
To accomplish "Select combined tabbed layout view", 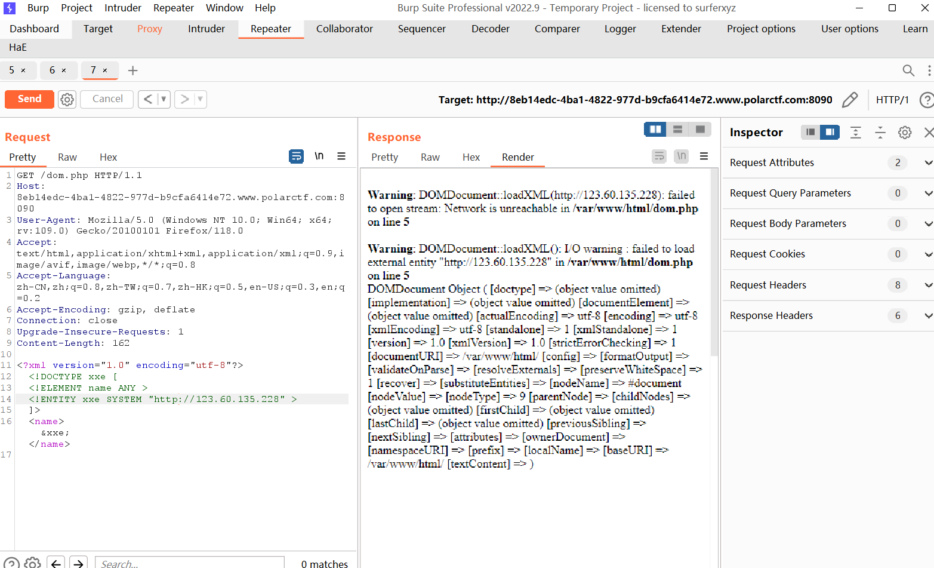I will 700,129.
